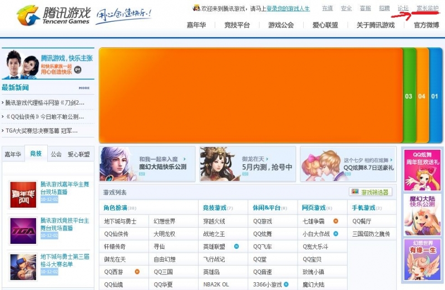
Task: Select the 嘉年华 tab in left panel
Action: [x=13, y=154]
